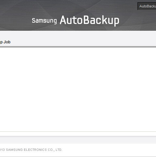
Task: Click the SAMSUNG word in footer copyright
Action: point(14,150)
